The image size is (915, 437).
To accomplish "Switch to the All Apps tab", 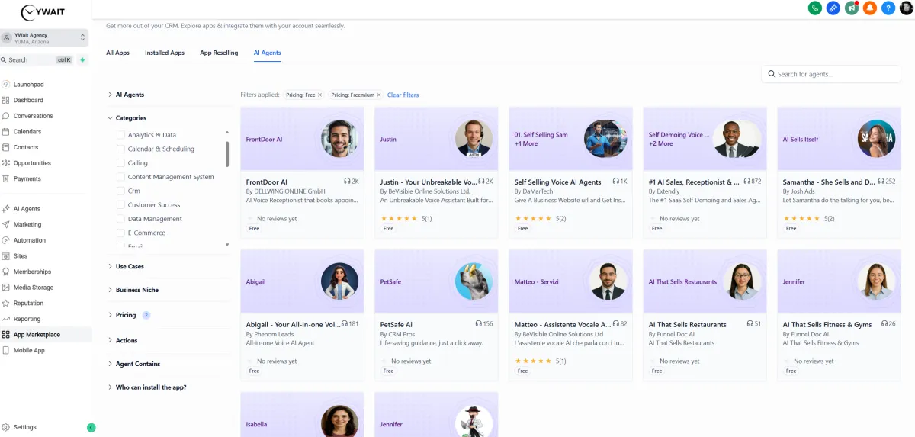I will 117,53.
